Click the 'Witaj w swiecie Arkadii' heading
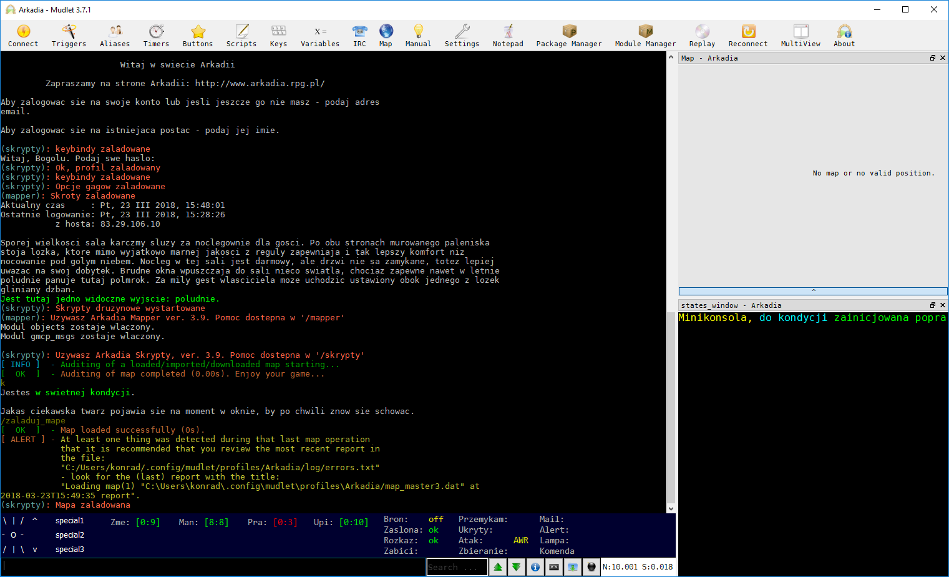Screen dimensions: 949x577 [178, 65]
